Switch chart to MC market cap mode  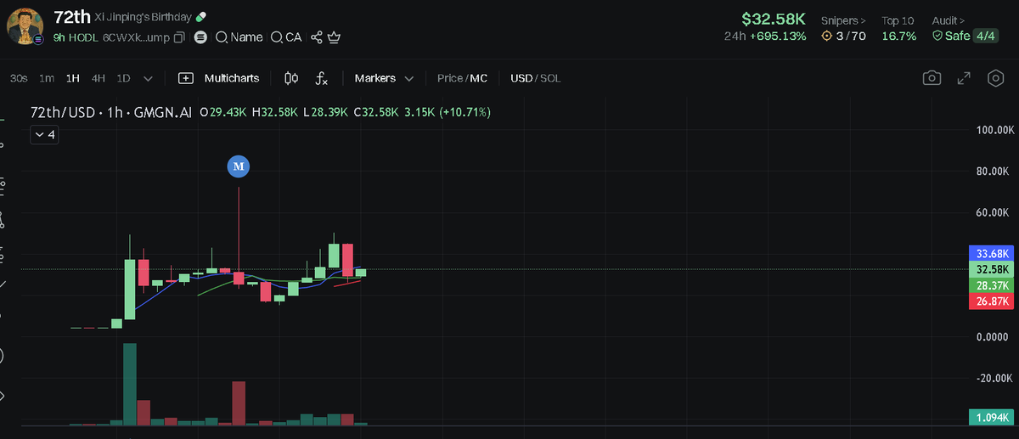479,78
